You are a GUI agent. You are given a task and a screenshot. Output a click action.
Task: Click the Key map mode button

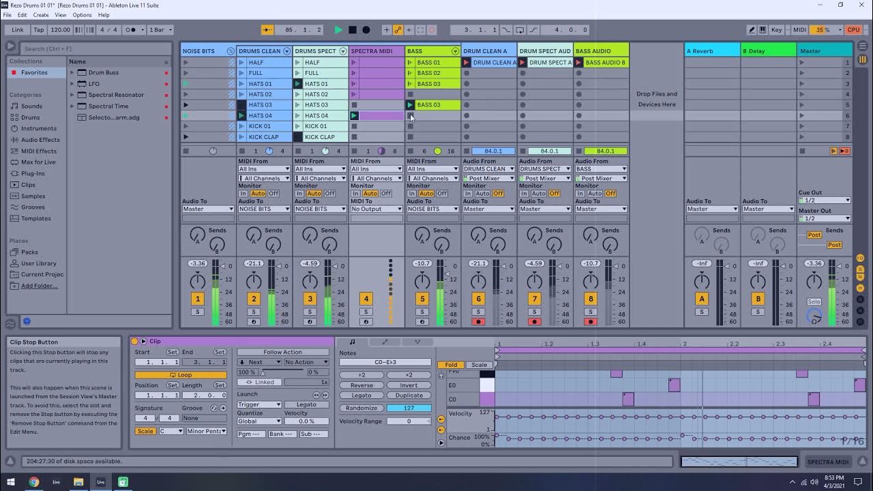click(777, 30)
